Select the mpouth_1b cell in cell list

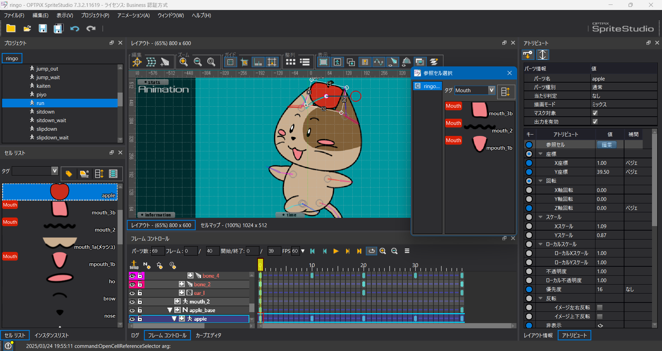tap(60, 260)
